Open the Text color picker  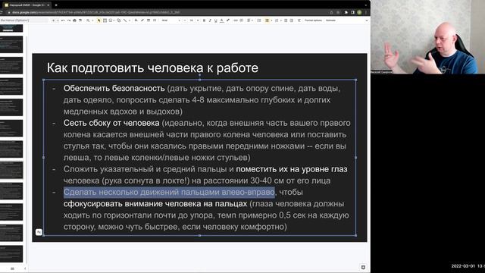tap(222, 20)
